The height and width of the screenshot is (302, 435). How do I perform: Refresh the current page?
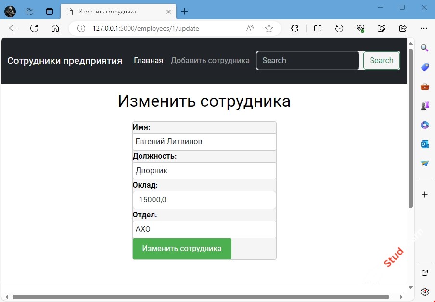[x=34, y=28]
